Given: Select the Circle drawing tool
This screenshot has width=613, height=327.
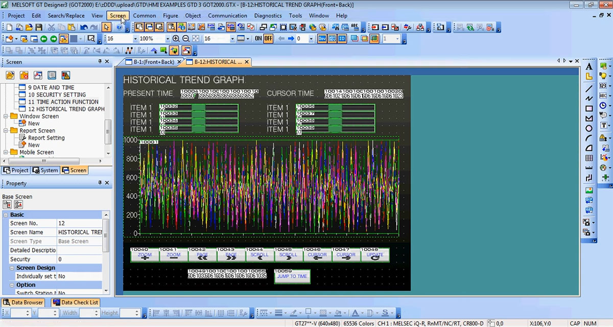Looking at the screenshot, I should (x=589, y=128).
